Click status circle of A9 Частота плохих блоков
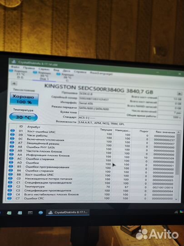Image resolution: width=184 pixels, height=246 pixels. pyautogui.click(x=11, y=150)
